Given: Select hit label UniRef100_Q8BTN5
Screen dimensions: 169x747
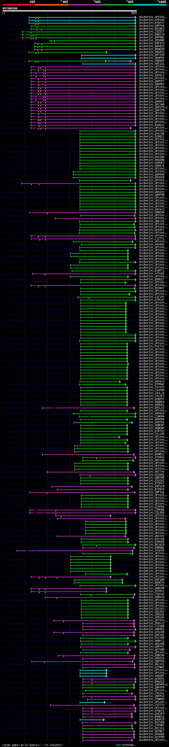Looking at the screenshot, I should coord(152,478).
